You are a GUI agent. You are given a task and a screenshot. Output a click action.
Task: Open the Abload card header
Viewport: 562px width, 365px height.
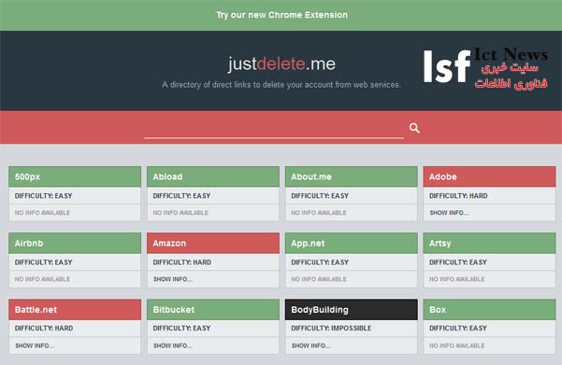213,176
